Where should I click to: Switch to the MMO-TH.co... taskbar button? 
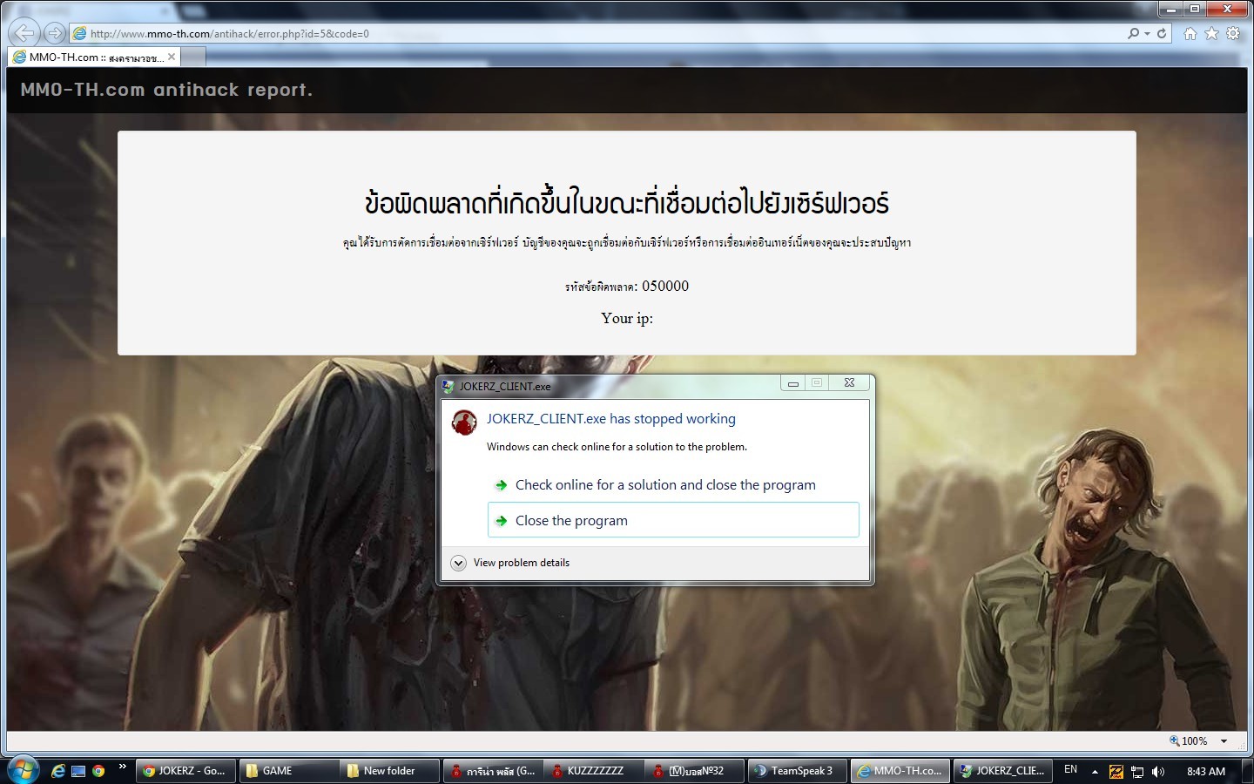900,771
